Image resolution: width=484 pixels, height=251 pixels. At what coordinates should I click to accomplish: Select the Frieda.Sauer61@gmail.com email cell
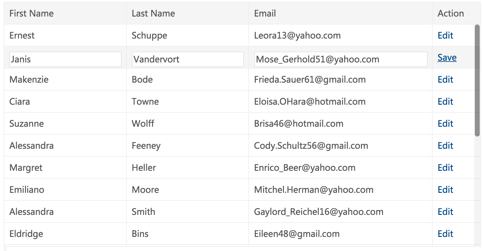tap(341, 80)
